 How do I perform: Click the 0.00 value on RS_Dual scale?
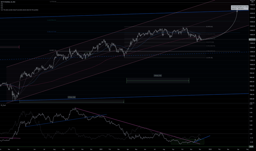coord(251,134)
